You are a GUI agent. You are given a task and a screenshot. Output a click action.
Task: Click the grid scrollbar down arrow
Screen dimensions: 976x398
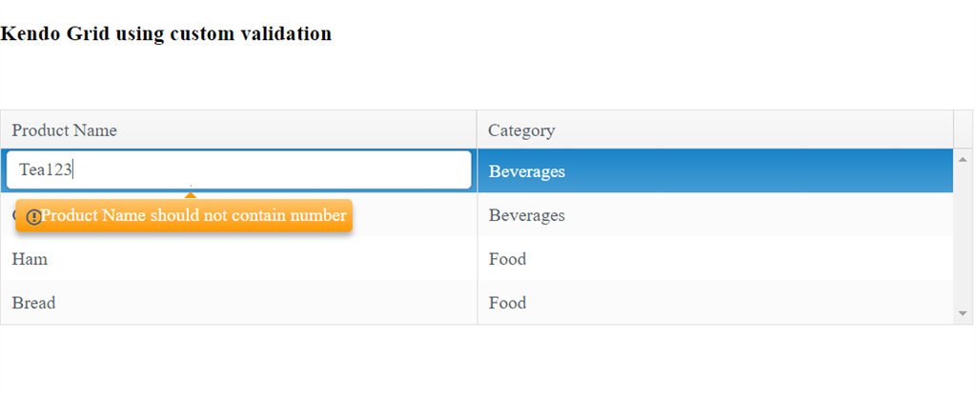tap(963, 313)
